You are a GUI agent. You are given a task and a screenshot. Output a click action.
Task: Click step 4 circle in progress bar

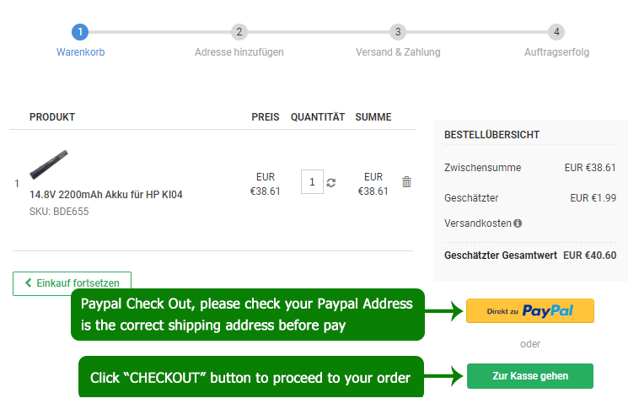click(x=556, y=32)
